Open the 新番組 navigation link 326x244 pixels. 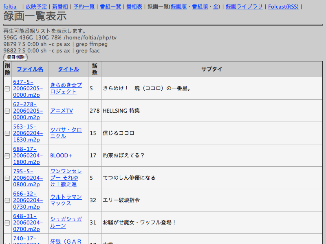pos(60,7)
